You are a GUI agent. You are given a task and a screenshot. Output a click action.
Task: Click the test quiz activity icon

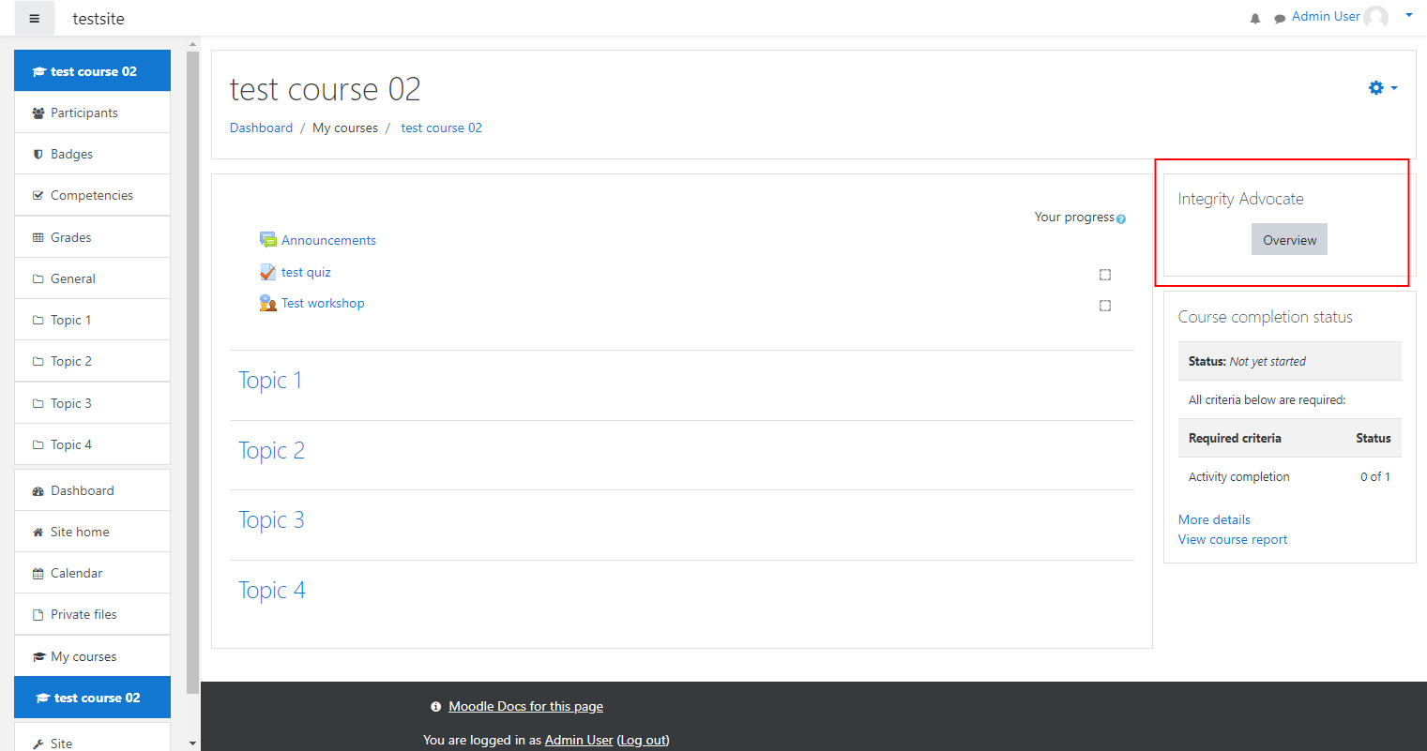point(268,272)
